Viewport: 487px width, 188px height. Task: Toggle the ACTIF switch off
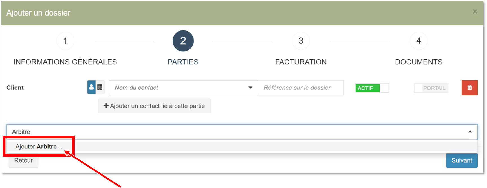click(372, 88)
